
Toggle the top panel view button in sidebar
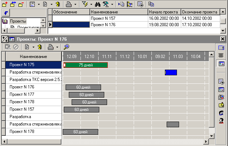pos(221,47)
